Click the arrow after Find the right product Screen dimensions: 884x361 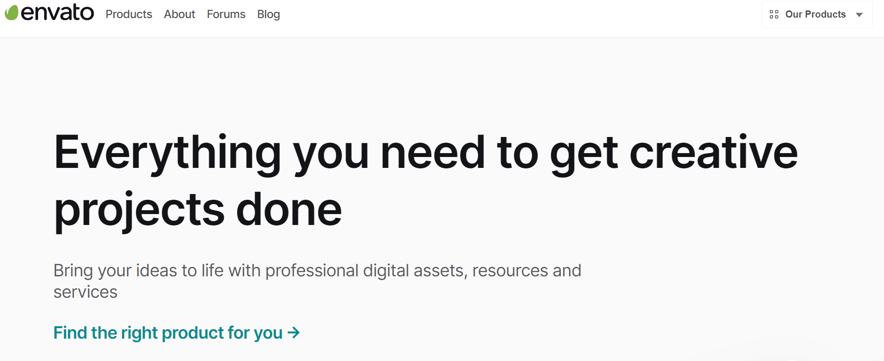pyautogui.click(x=294, y=332)
